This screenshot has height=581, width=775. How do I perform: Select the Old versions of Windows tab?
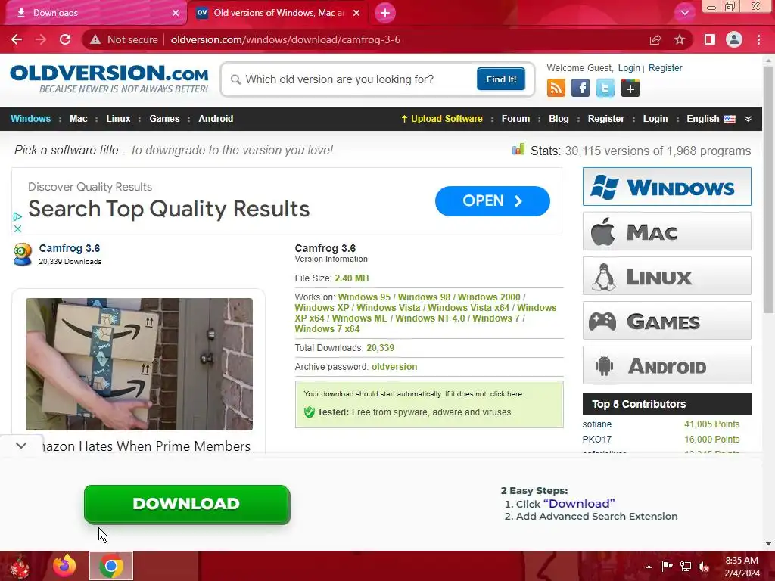coord(278,13)
